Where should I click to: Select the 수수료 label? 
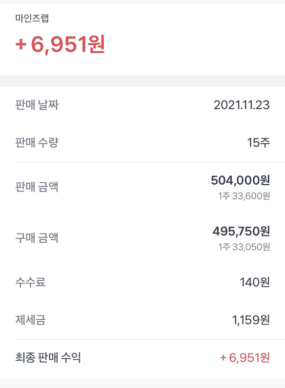[30, 282]
